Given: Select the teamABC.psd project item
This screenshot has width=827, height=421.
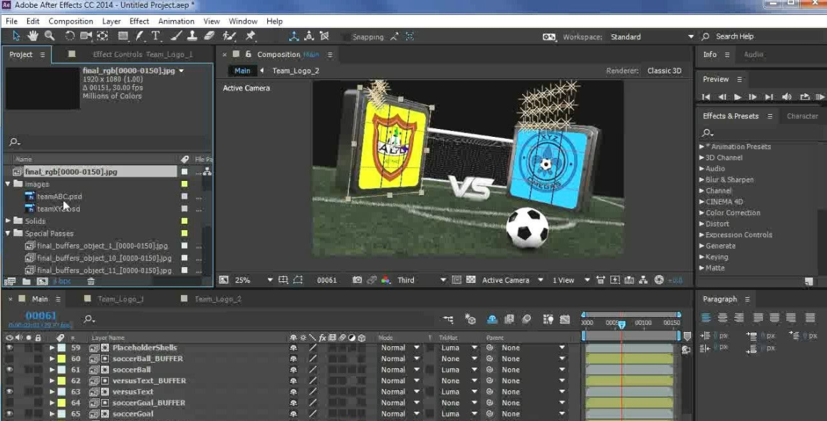Looking at the screenshot, I should pos(59,197).
